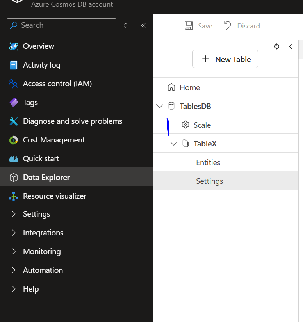This screenshot has width=303, height=322.
Task: Click the Save floppy disk icon
Action: 189,26
